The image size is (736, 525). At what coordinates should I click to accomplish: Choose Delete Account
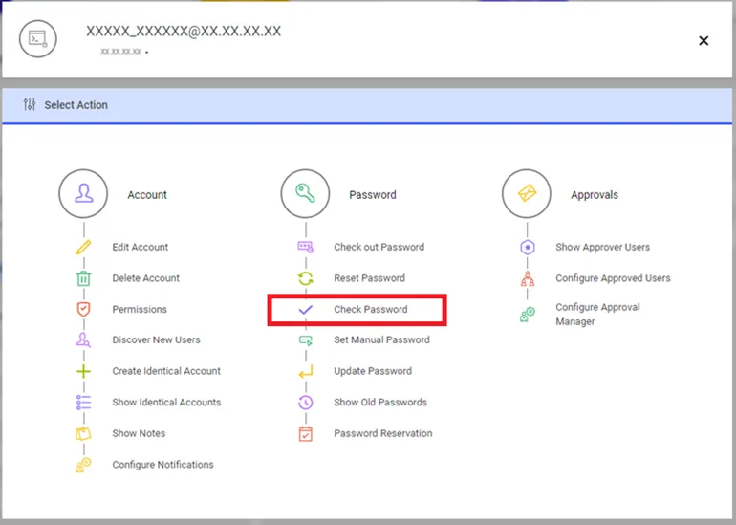click(145, 278)
